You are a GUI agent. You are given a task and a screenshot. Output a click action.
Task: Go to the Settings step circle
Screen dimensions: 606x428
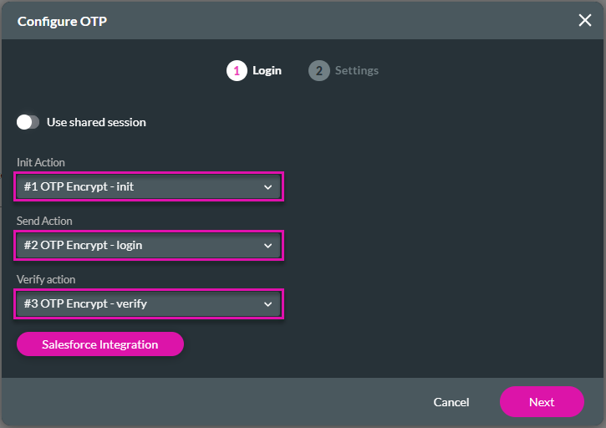pos(318,71)
